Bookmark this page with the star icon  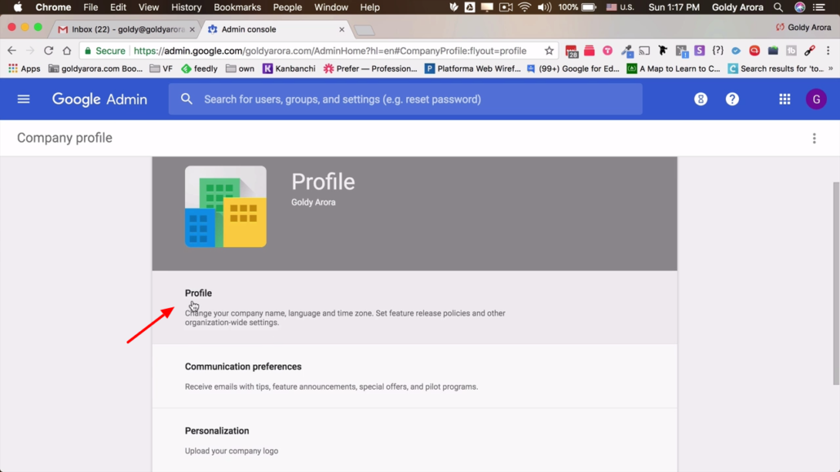tap(549, 51)
